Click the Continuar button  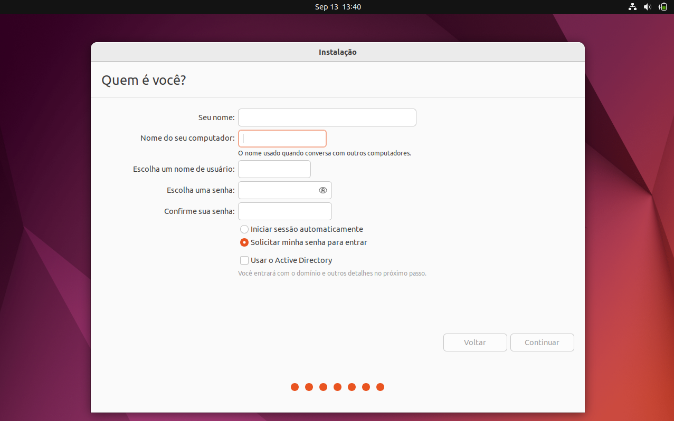[542, 342]
